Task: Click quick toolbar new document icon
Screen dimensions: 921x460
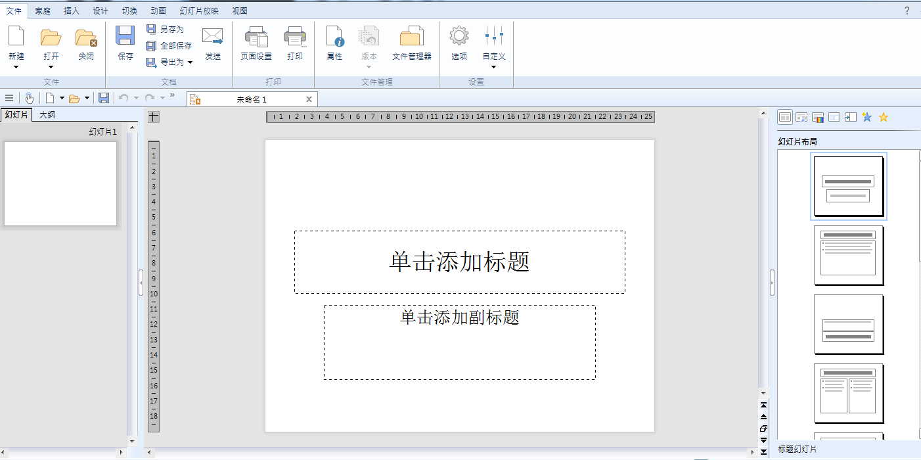Action: click(50, 98)
